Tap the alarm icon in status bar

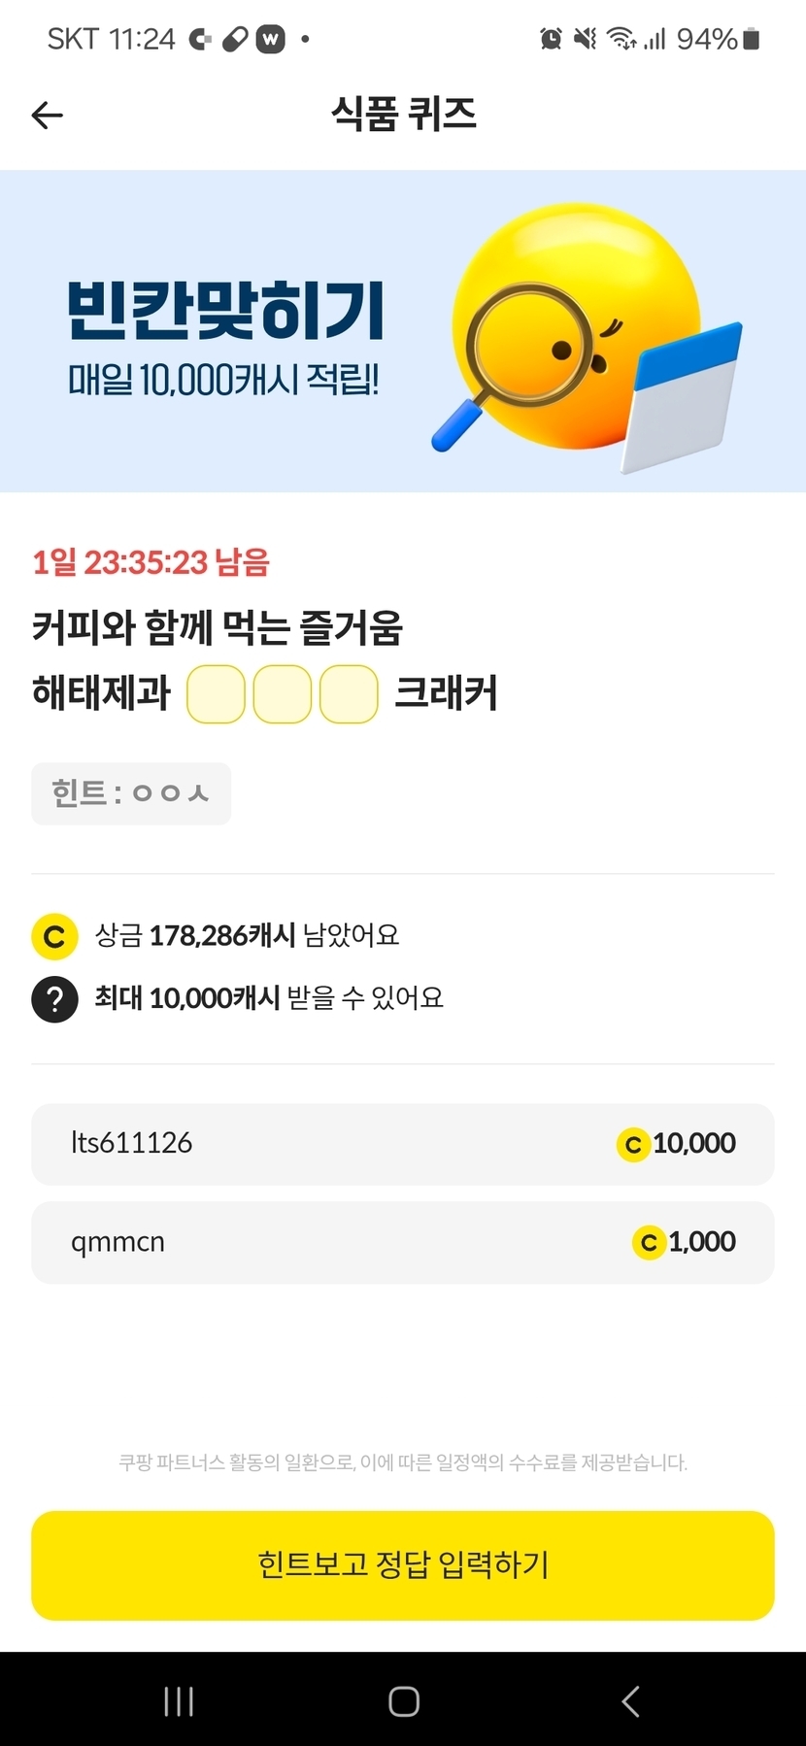pos(551,39)
